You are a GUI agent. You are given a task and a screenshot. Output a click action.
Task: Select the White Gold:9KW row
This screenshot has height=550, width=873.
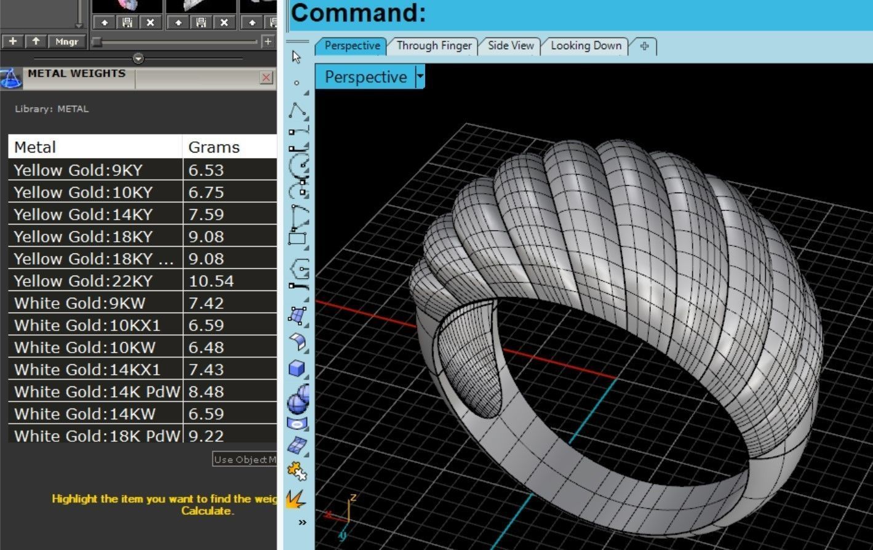(x=143, y=303)
